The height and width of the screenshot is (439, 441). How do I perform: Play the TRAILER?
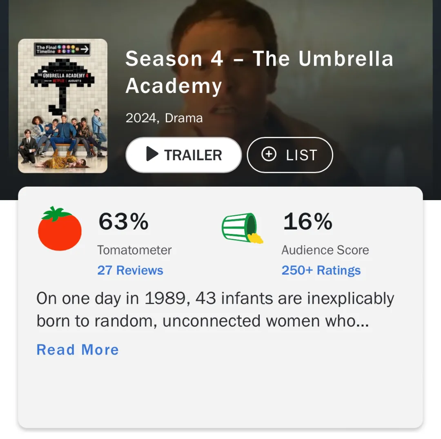[183, 155]
